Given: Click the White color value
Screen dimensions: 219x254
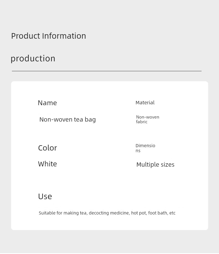Looking at the screenshot, I should [47, 164].
